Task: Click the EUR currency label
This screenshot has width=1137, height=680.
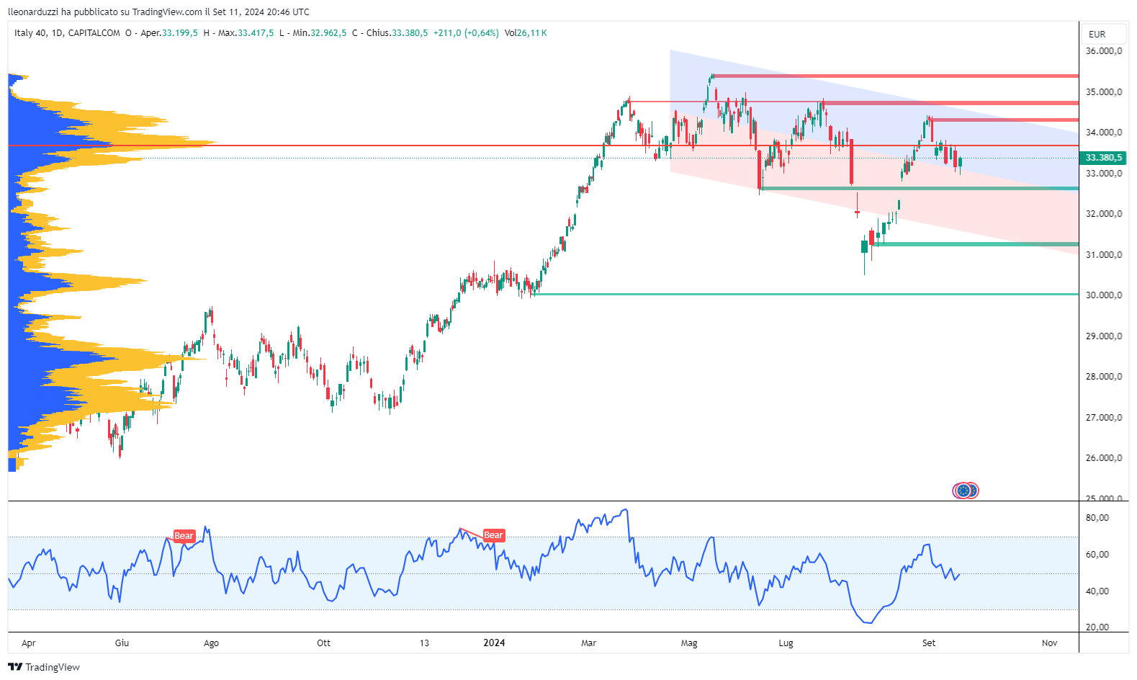Action: [x=1097, y=35]
